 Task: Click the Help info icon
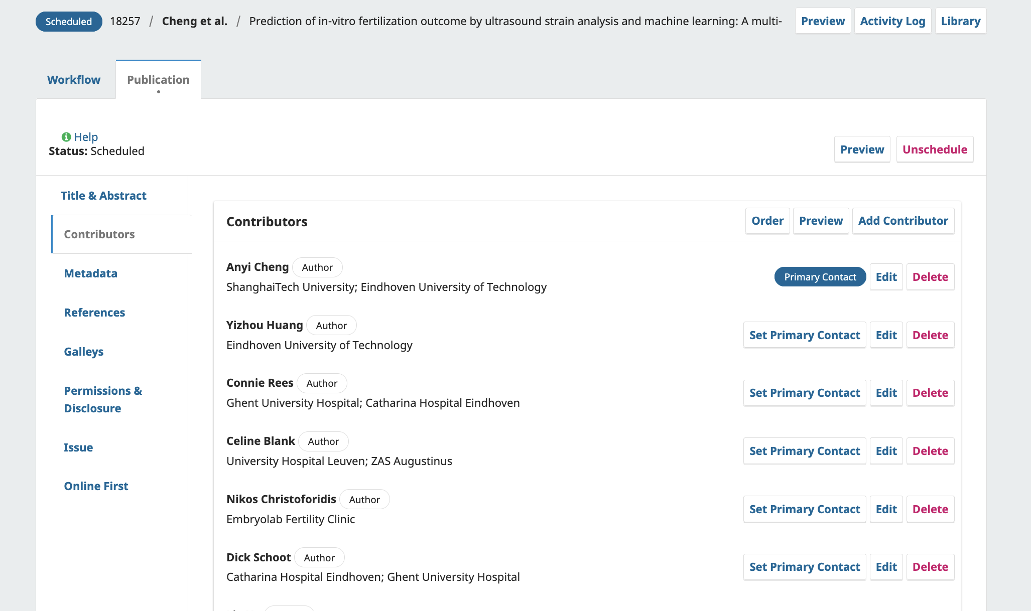tap(66, 137)
